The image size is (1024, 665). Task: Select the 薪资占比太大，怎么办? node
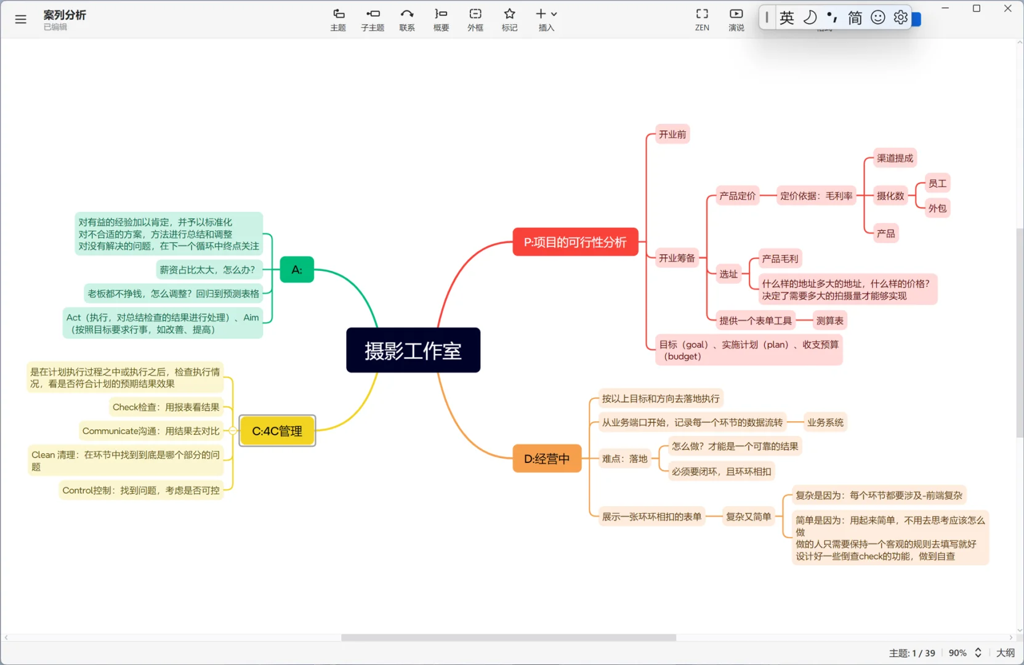(x=209, y=270)
